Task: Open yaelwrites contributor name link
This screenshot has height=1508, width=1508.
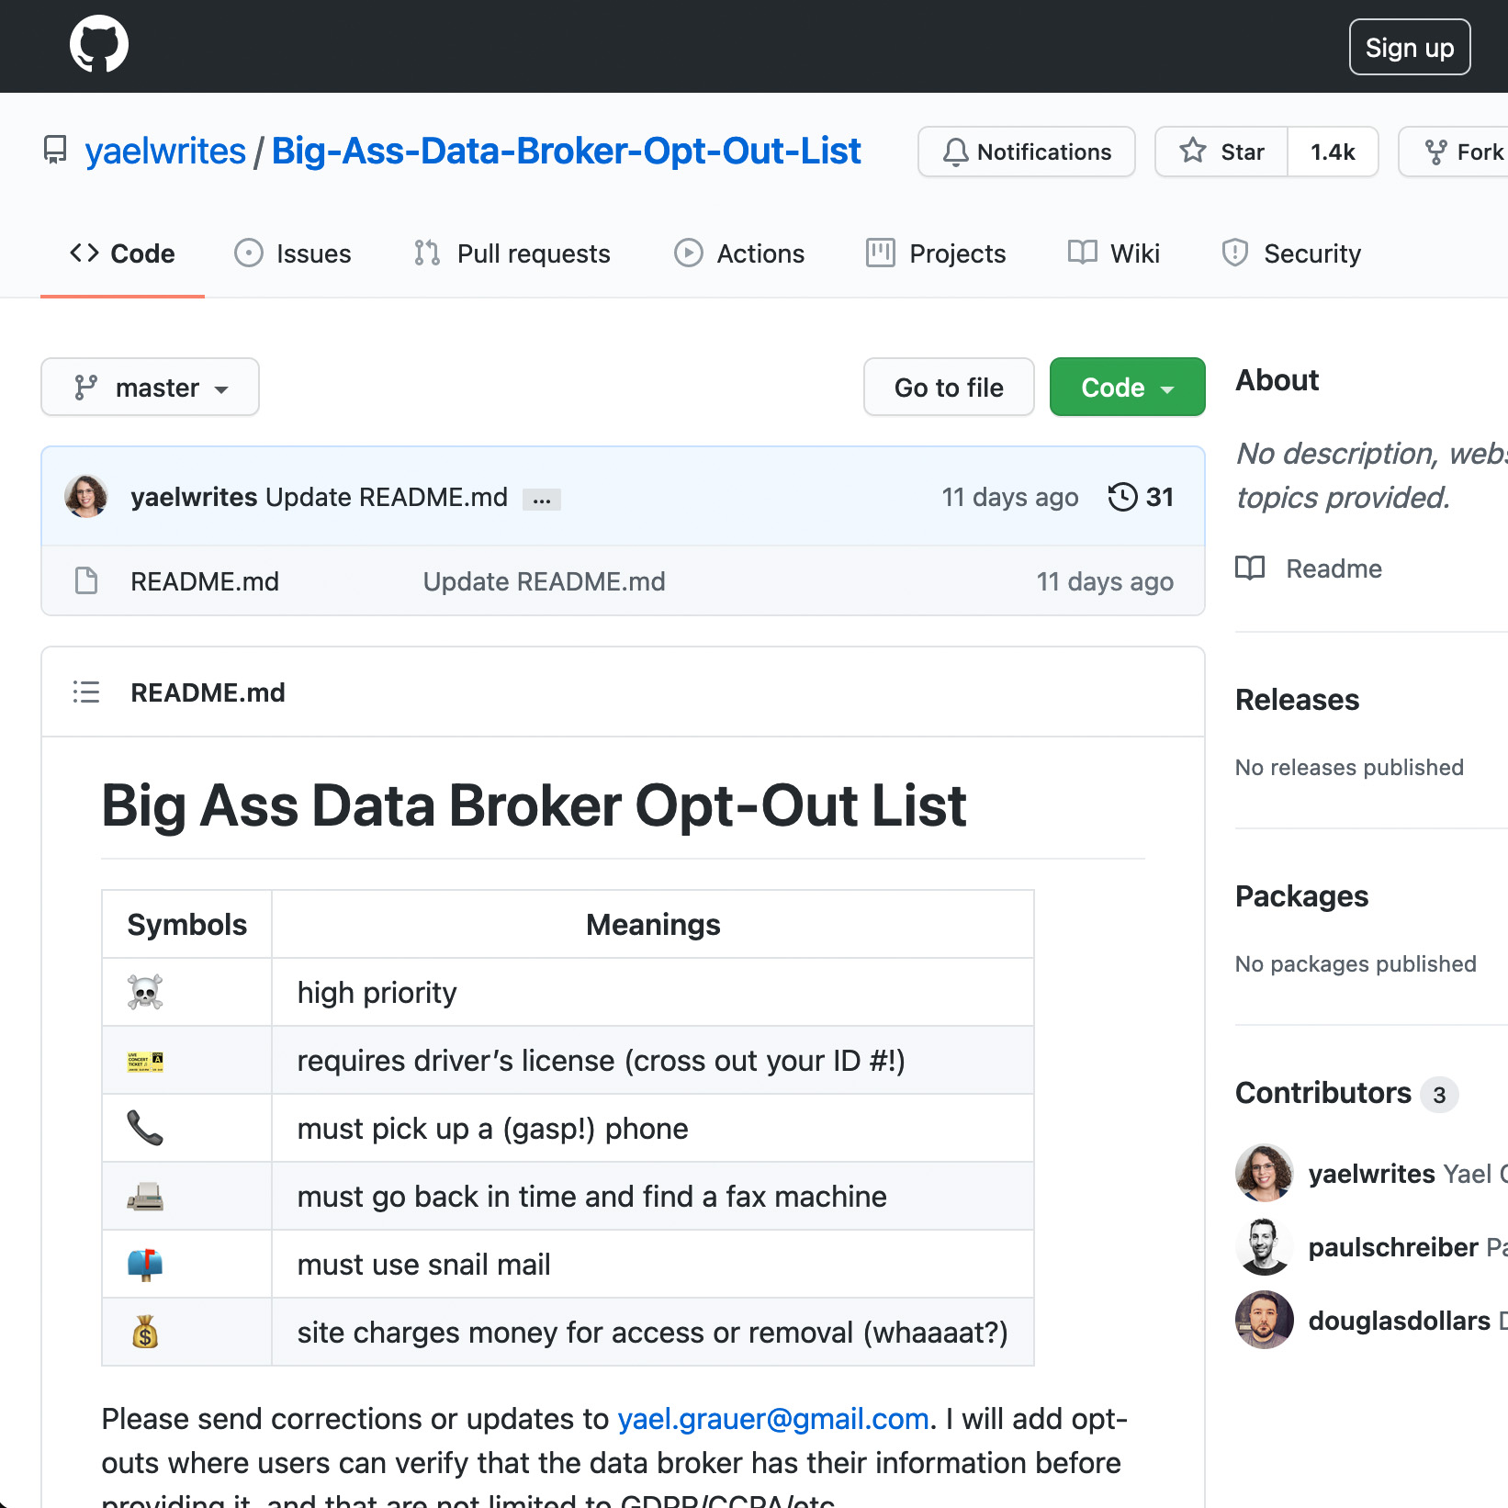Action: point(1372,1174)
